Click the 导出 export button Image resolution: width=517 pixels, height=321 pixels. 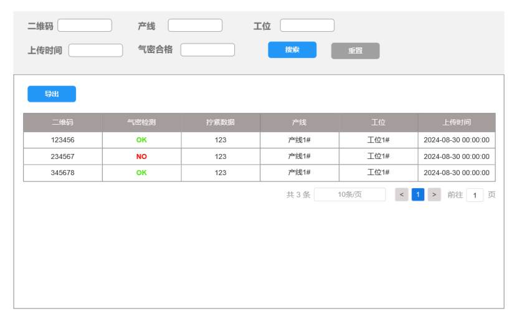click(52, 94)
